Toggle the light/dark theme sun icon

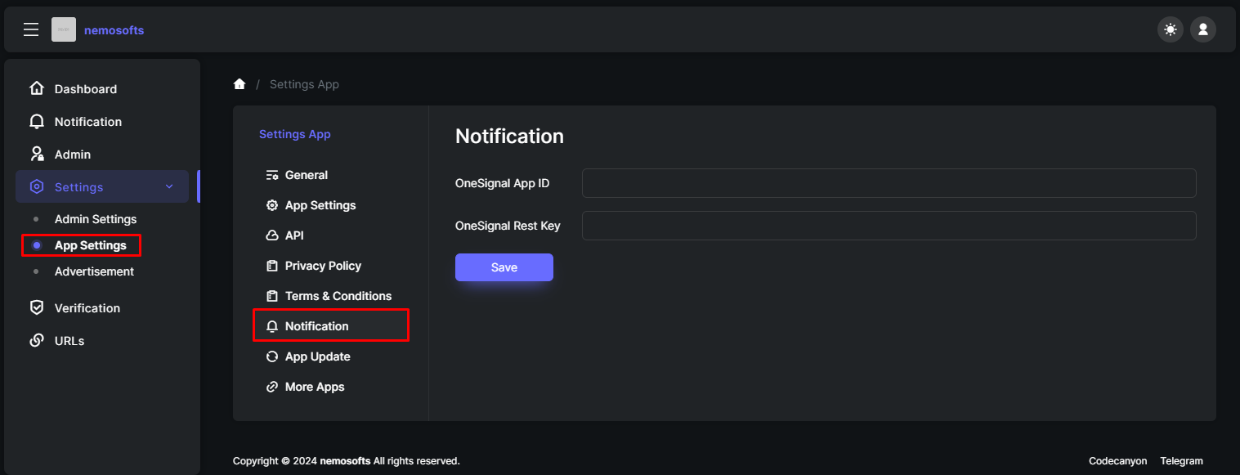(1171, 30)
